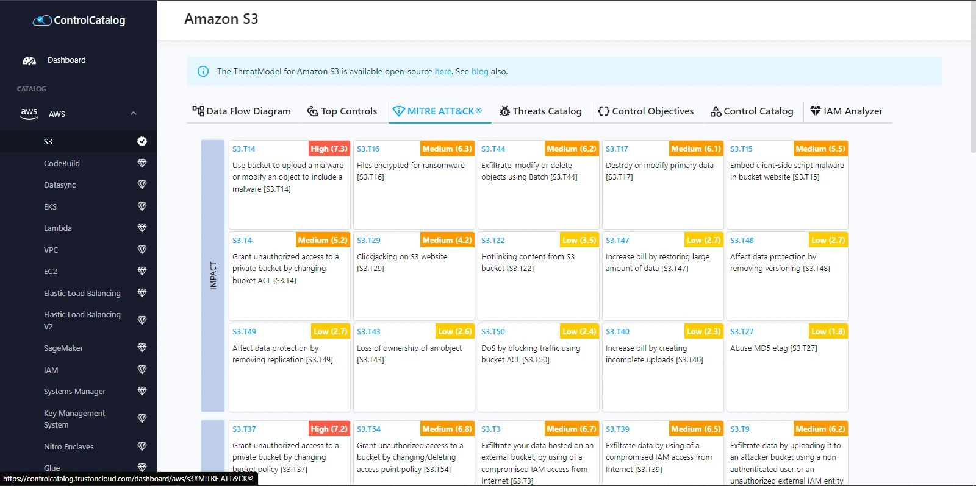Open the IAM Analyzer tab
The width and height of the screenshot is (976, 486).
(x=847, y=111)
